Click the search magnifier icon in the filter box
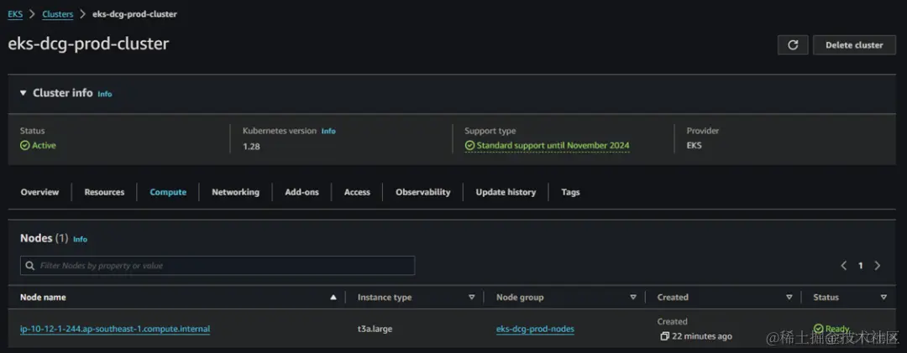Screen dimensions: 907x353 pyautogui.click(x=30, y=266)
